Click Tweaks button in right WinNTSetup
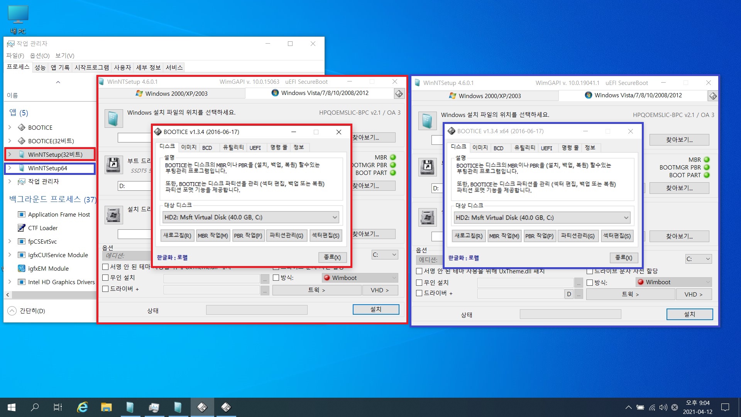The width and height of the screenshot is (741, 417). coord(630,294)
